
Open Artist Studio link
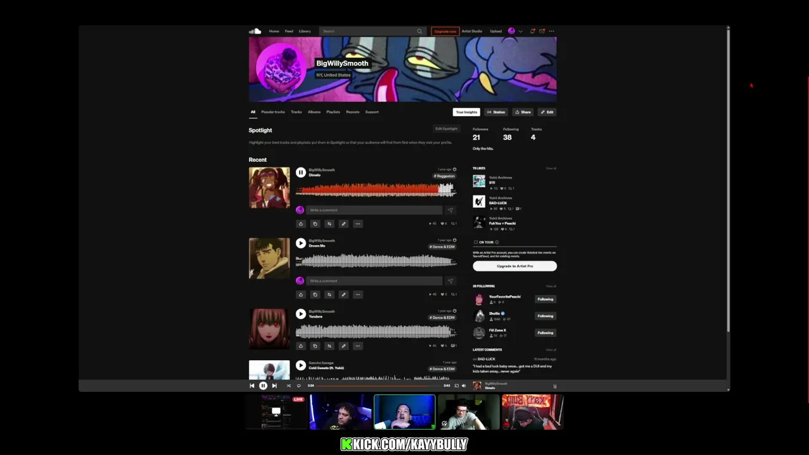pos(472,31)
